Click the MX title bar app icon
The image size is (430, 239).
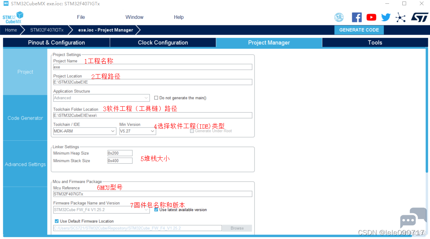pos(6,3)
